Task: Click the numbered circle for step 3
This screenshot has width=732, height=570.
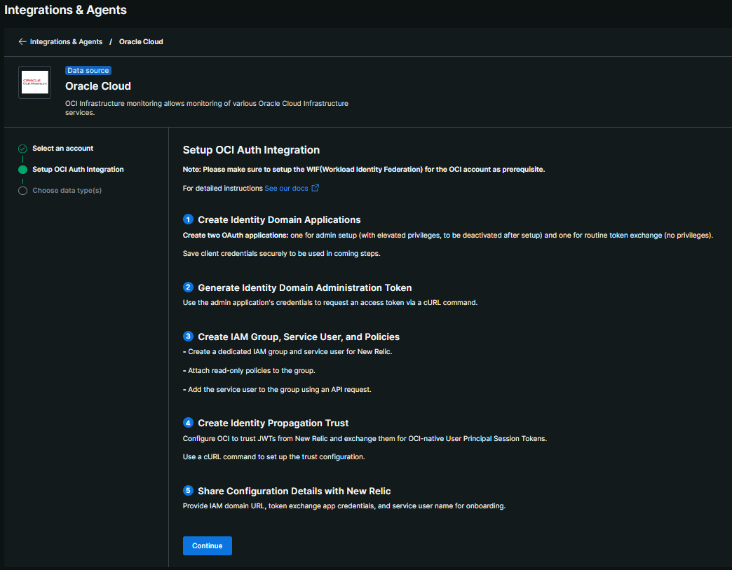Action: [x=188, y=337]
